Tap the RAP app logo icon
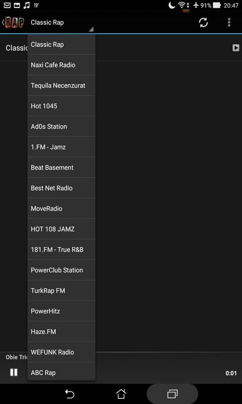The width and height of the screenshot is (242, 404). (15, 22)
